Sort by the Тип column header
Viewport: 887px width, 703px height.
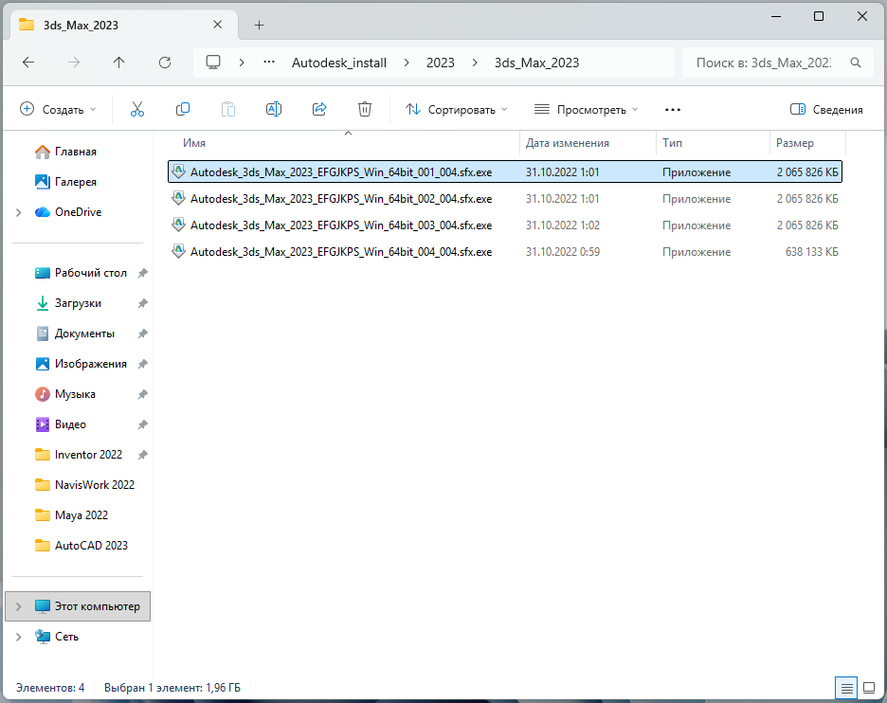point(672,143)
